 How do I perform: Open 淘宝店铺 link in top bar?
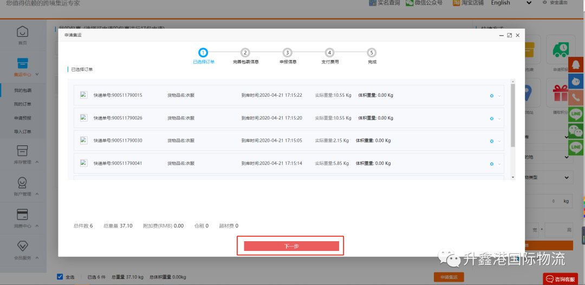tap(468, 3)
